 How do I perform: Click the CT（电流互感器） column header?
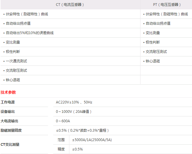pyautogui.click(x=70, y=5)
